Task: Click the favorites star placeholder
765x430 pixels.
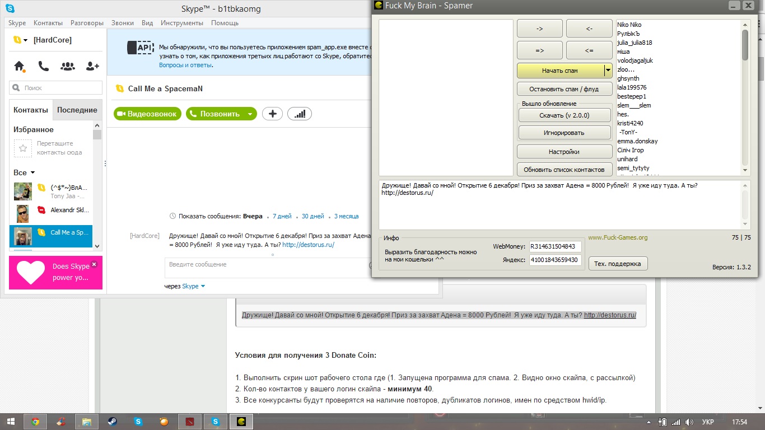Action: (23, 148)
